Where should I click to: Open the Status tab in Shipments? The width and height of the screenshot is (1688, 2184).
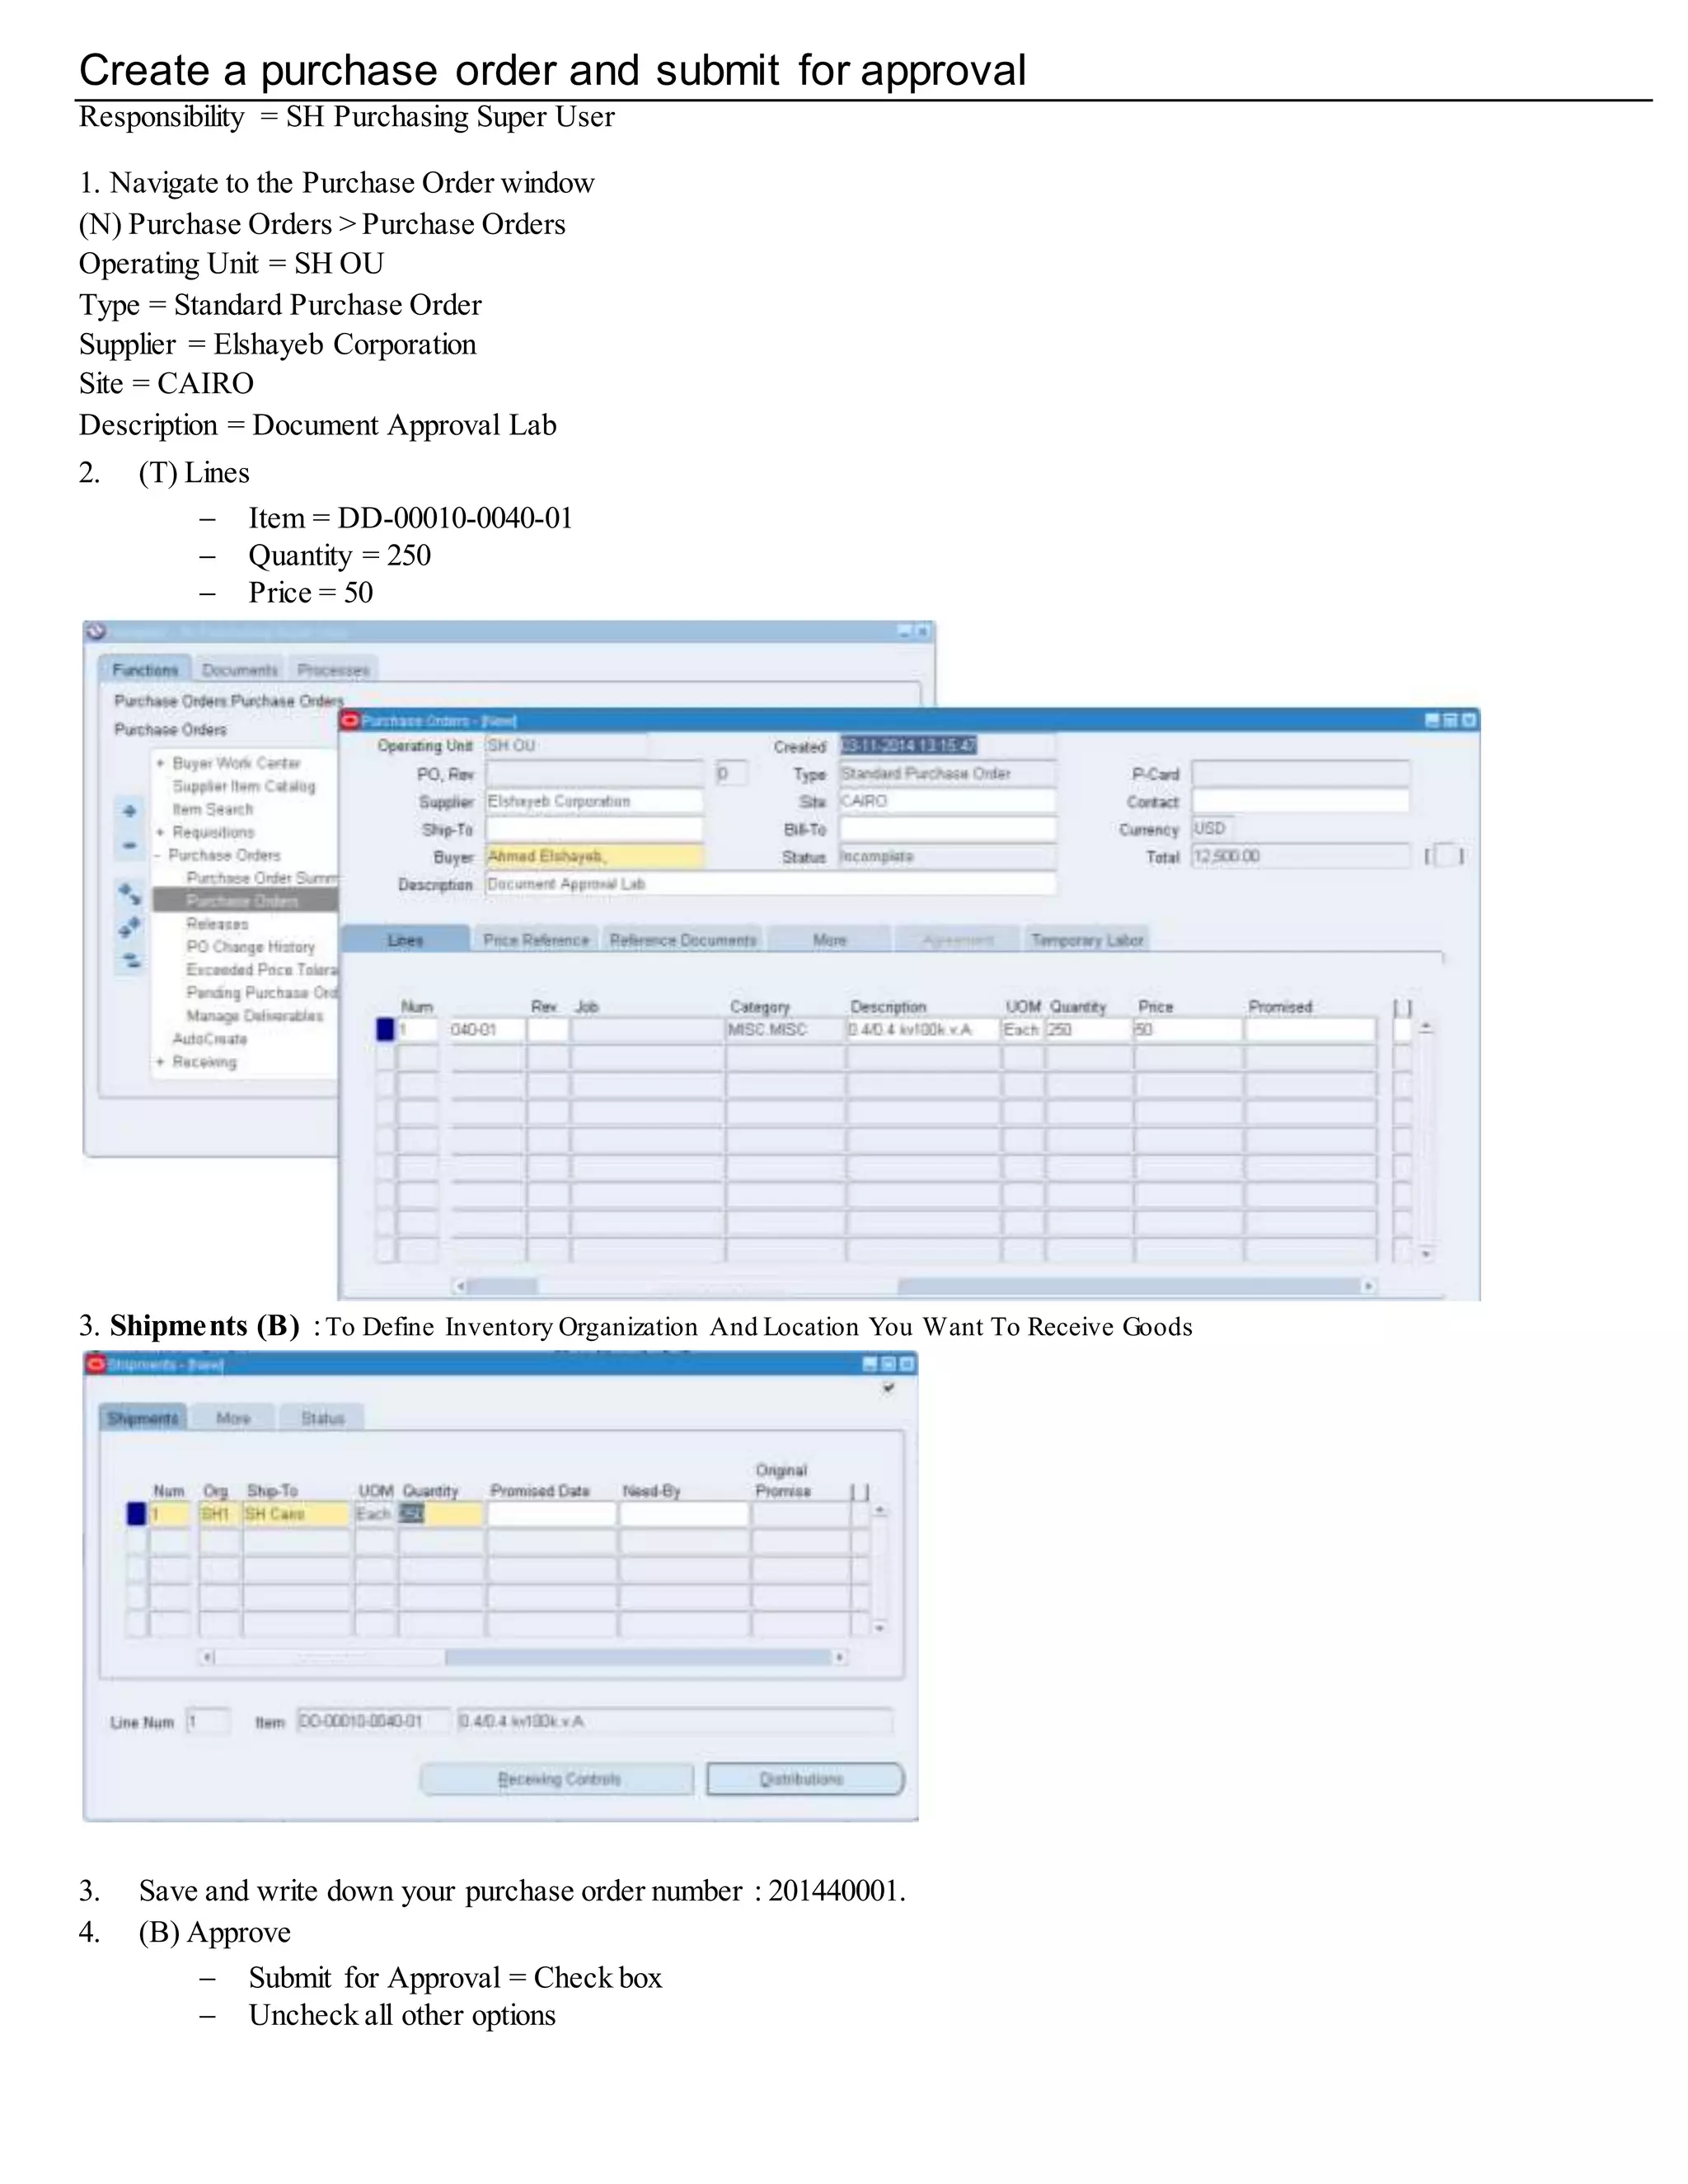[x=322, y=1418]
